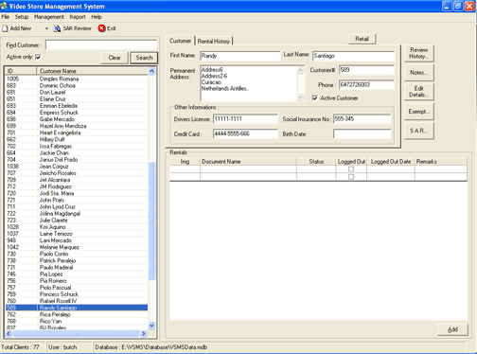Image resolution: width=477 pixels, height=354 pixels.
Task: Click the Add button under Rentals
Action: (452, 329)
